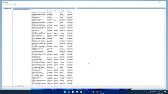Open the Windows Start menu

click(x=65, y=92)
